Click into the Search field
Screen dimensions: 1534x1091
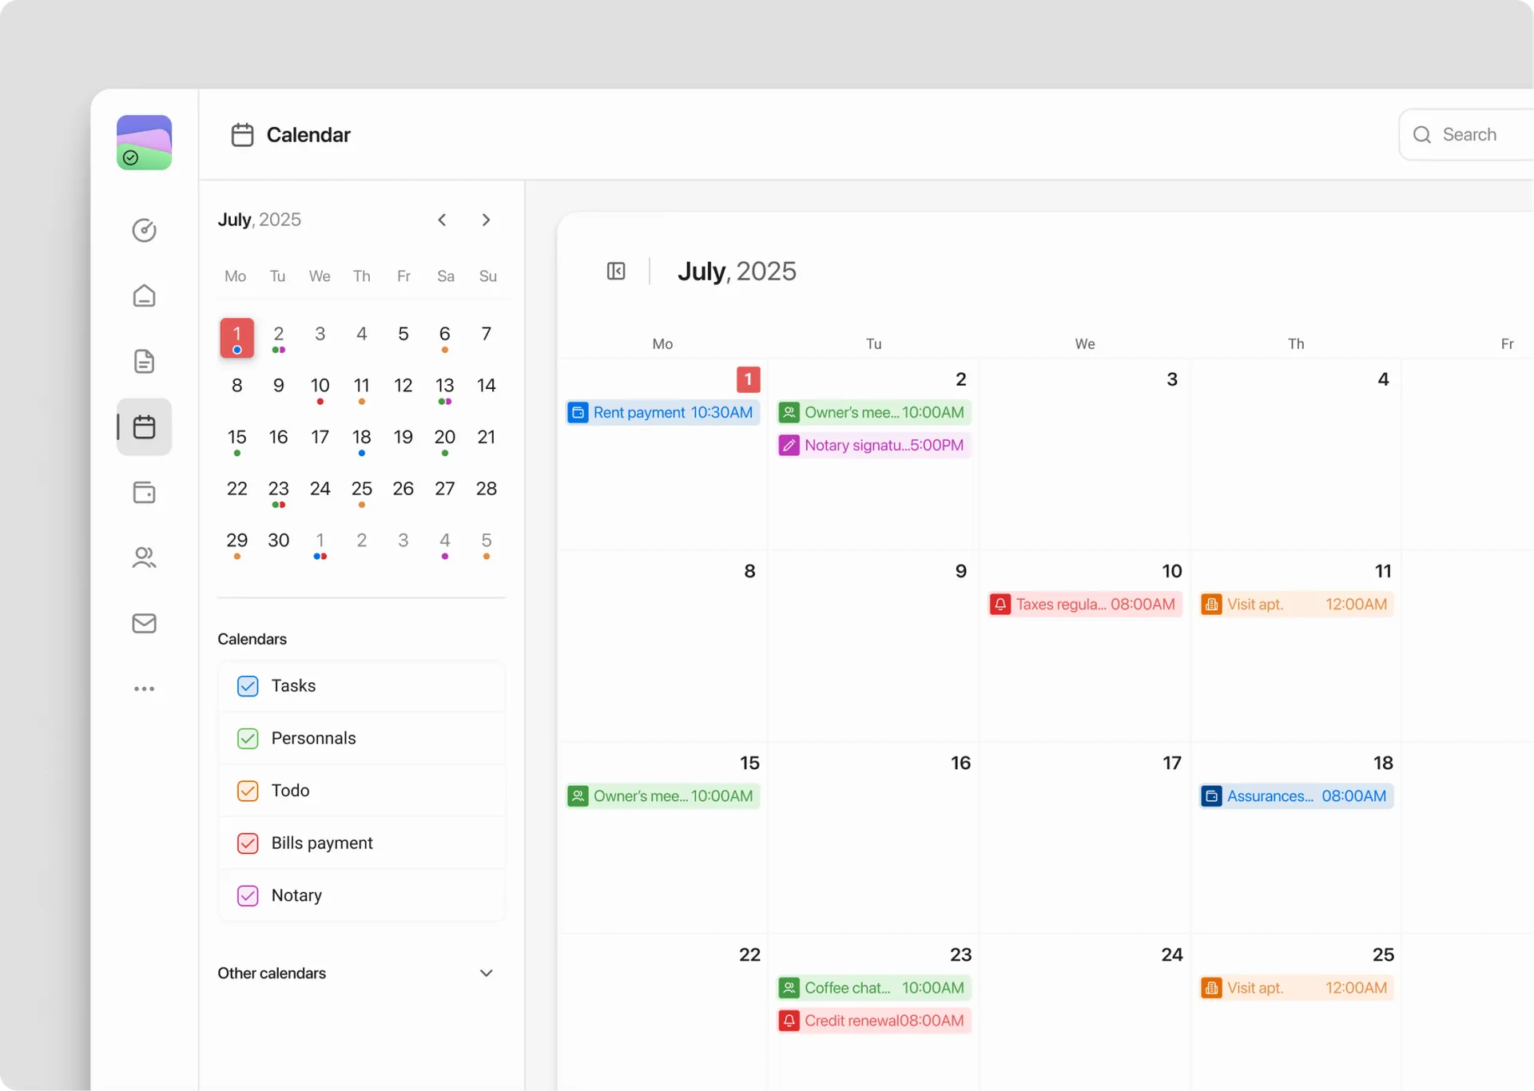tap(1467, 135)
